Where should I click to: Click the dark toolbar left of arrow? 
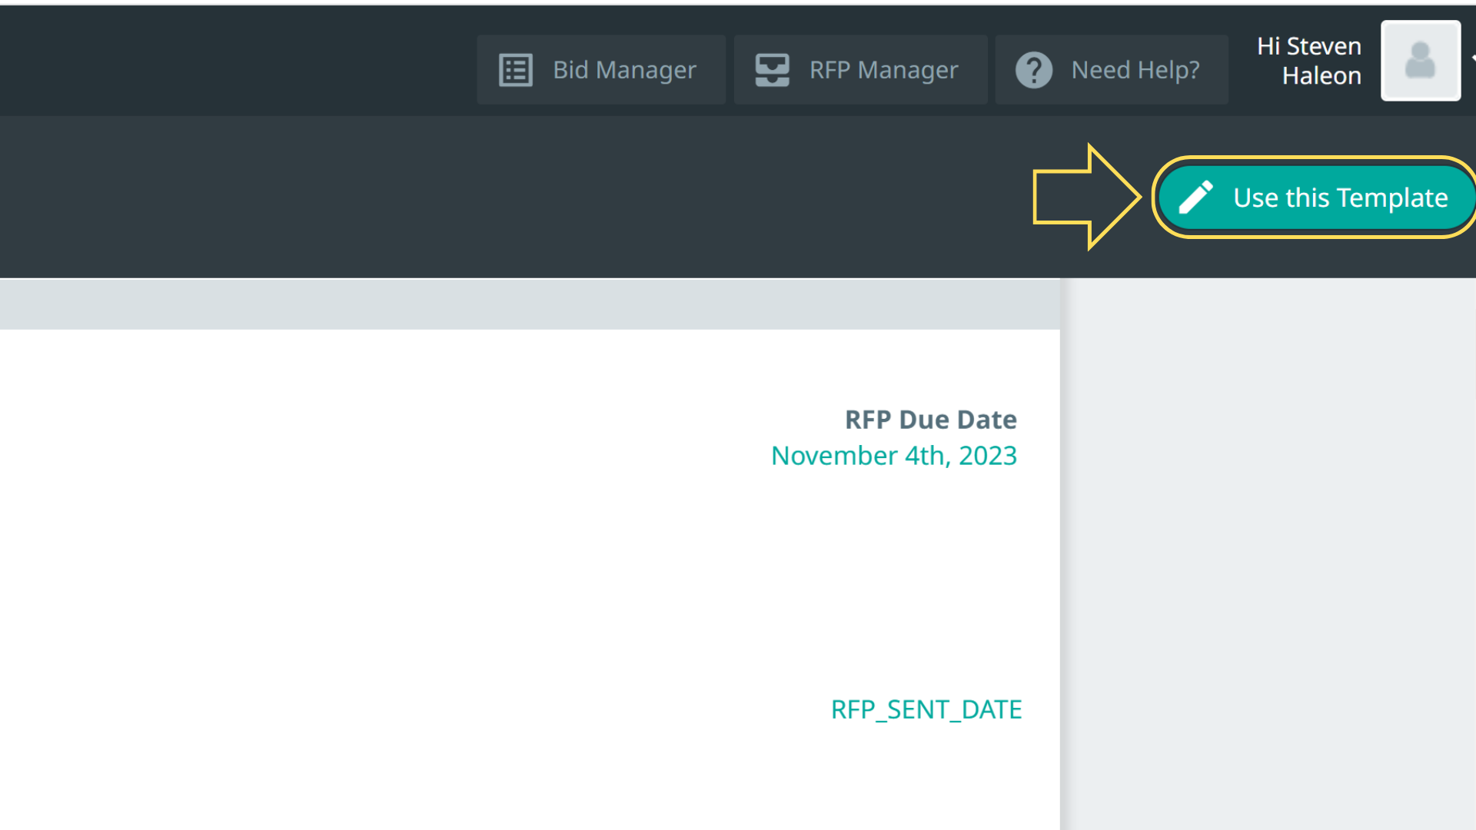tap(500, 198)
